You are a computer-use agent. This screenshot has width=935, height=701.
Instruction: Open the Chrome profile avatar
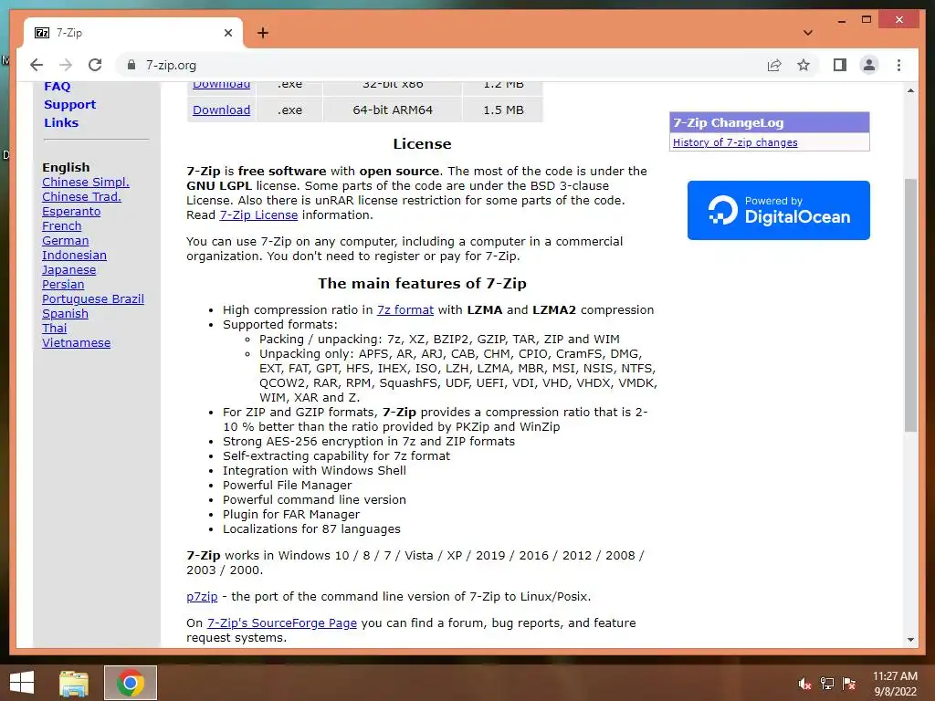(869, 65)
